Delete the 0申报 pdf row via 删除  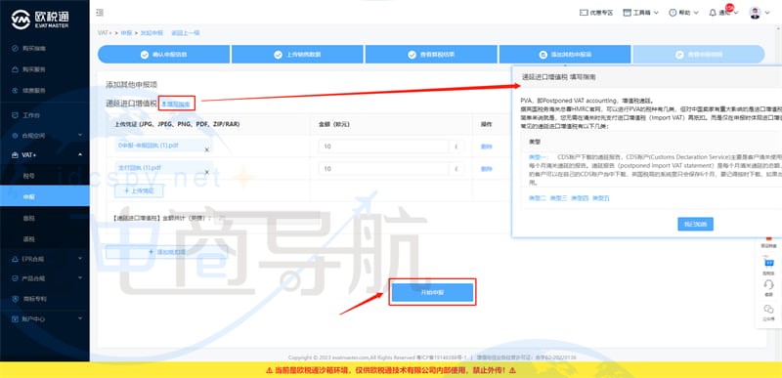coord(486,147)
